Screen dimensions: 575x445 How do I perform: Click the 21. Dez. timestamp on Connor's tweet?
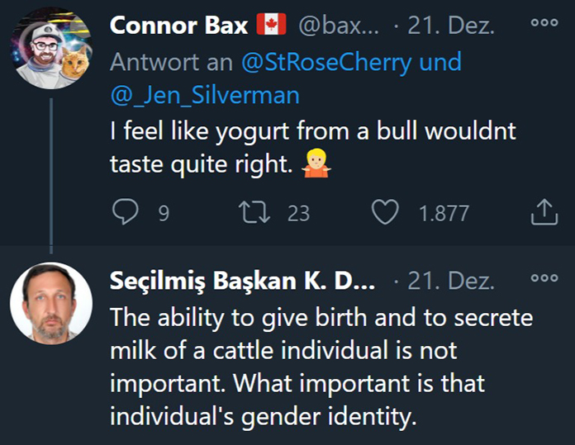point(452,26)
